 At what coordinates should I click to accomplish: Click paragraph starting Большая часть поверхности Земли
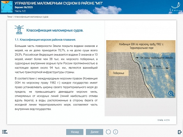coord(56,59)
